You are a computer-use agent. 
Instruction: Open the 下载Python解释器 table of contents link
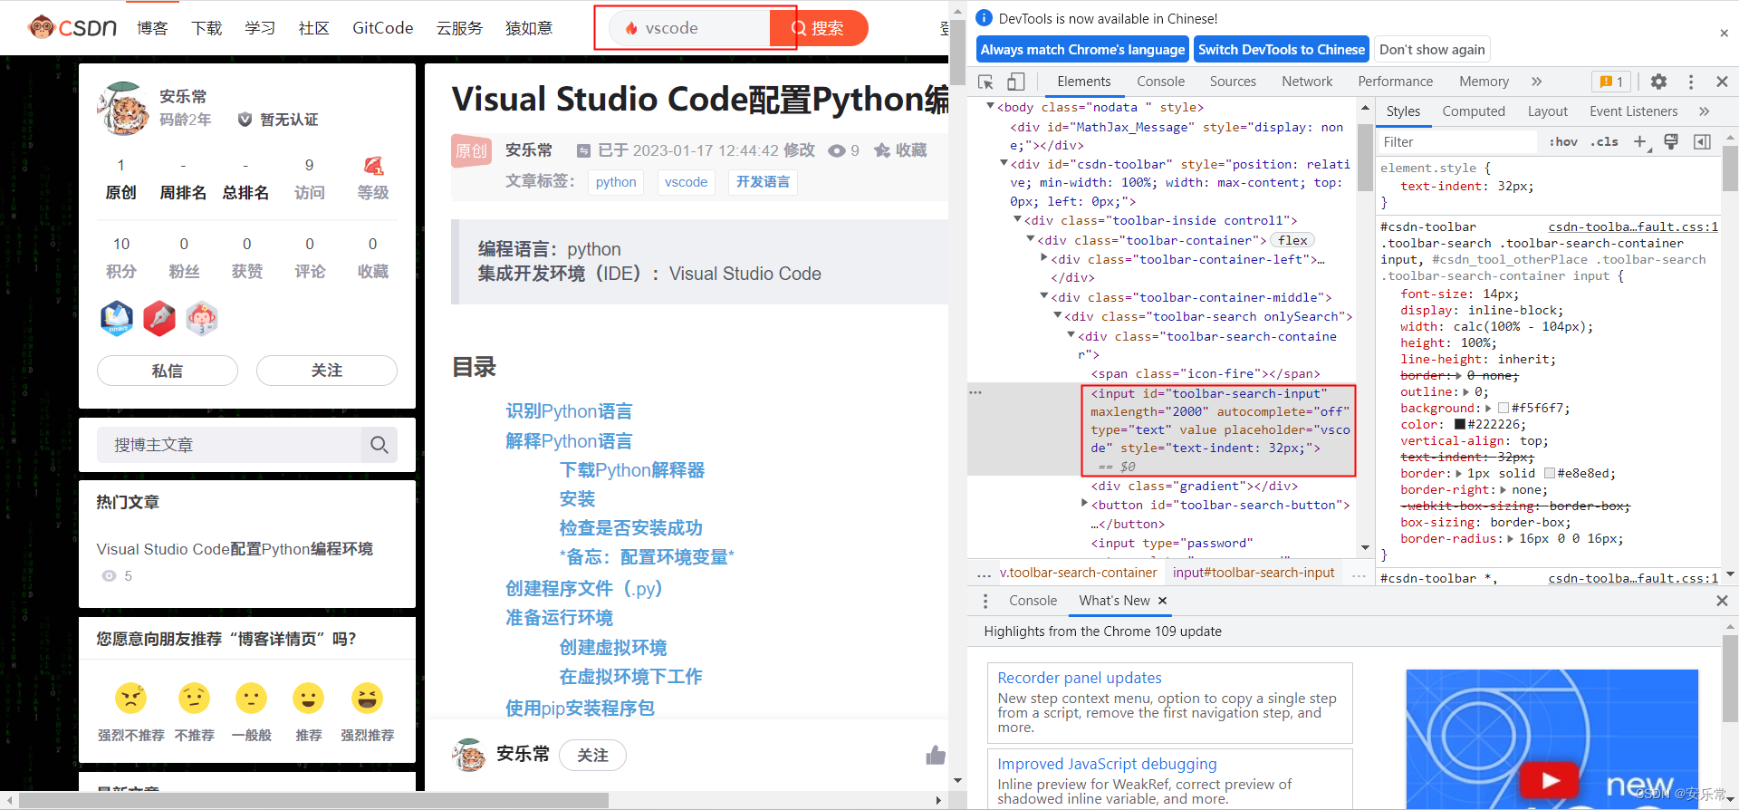click(632, 470)
